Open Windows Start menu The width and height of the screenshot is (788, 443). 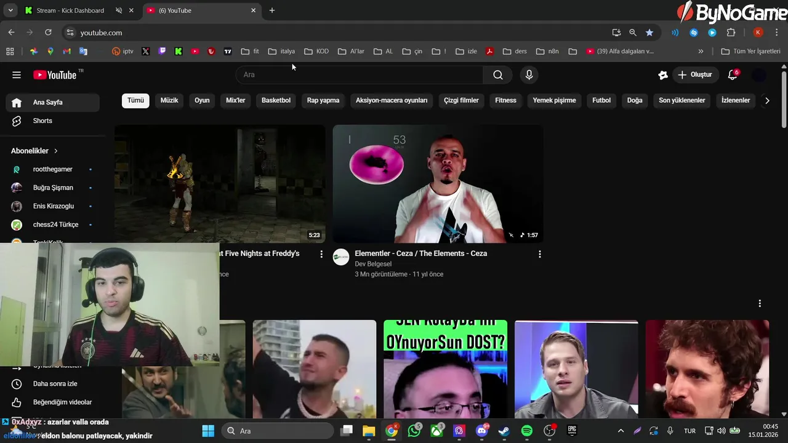coord(208,431)
